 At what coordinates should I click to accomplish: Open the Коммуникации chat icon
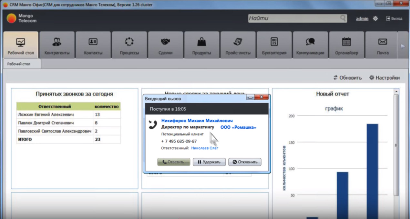[x=310, y=42]
